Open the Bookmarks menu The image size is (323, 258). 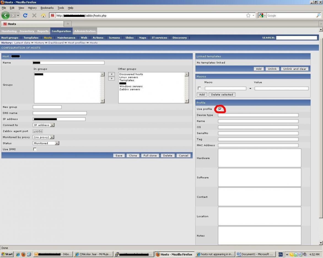pyautogui.click(x=47, y=8)
